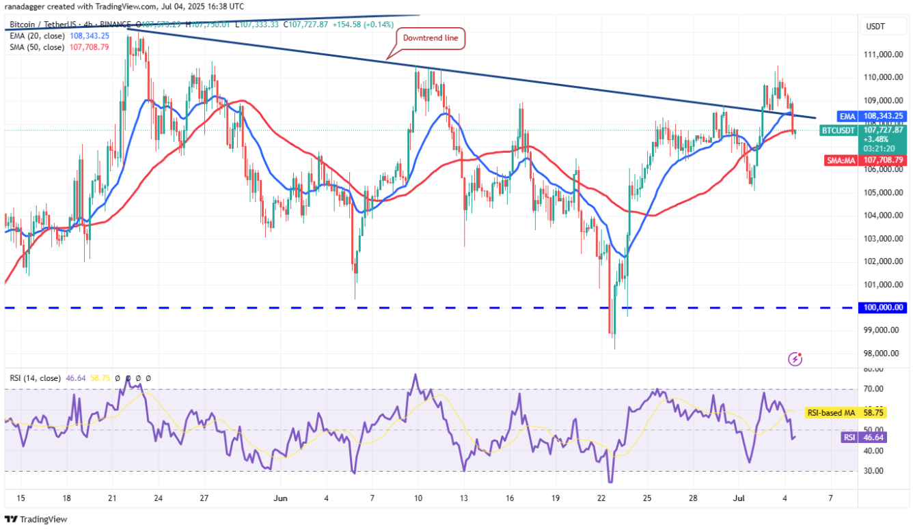The height and width of the screenshot is (529, 913).
Task: Click the RSI 70.00 level on RSI scale
Action: click(875, 389)
